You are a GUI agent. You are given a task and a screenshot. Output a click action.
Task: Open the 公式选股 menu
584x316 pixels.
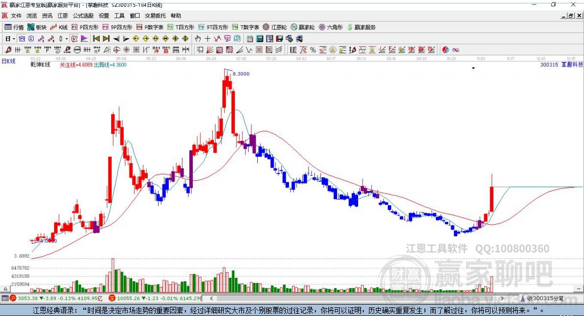point(83,15)
